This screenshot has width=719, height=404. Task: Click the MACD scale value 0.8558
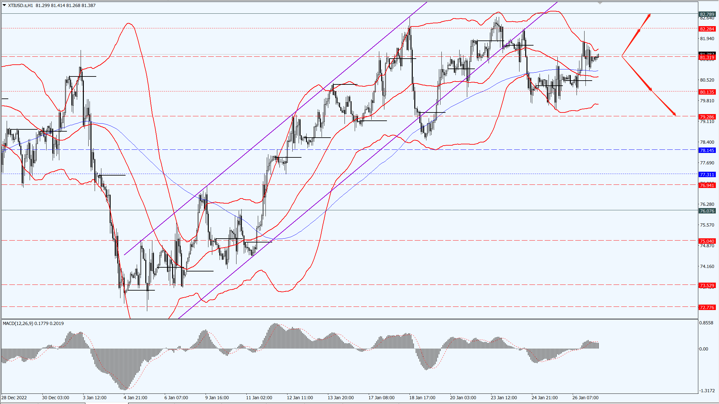pos(706,323)
